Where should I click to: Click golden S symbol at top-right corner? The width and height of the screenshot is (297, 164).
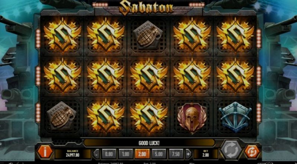click(x=235, y=34)
